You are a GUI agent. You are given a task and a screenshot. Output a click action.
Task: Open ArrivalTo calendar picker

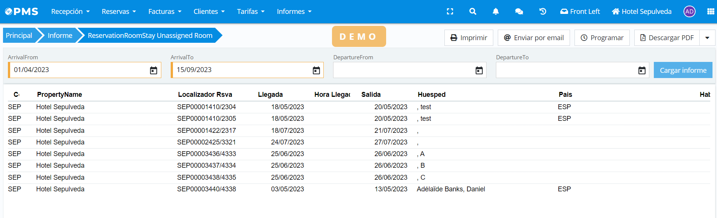[x=316, y=71]
